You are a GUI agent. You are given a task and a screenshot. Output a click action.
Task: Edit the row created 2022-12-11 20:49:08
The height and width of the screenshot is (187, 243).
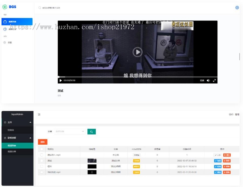pos(218,172)
